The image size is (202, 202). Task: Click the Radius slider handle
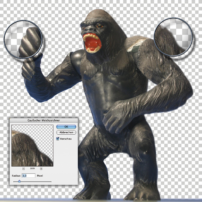19,181
